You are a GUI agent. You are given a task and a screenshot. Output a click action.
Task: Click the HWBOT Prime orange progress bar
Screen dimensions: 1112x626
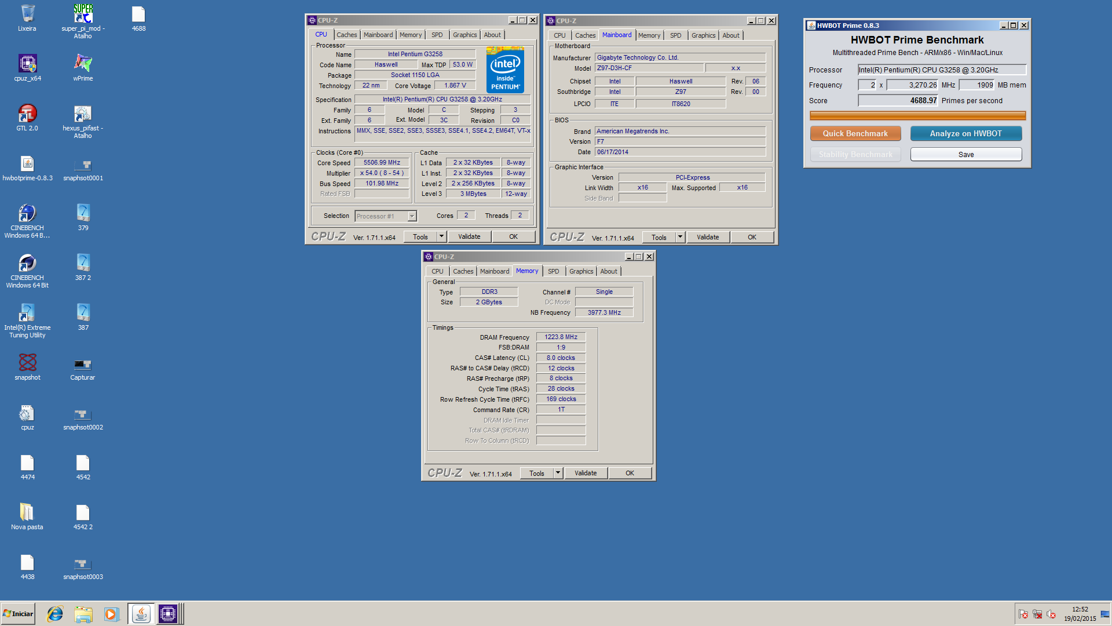tap(917, 115)
